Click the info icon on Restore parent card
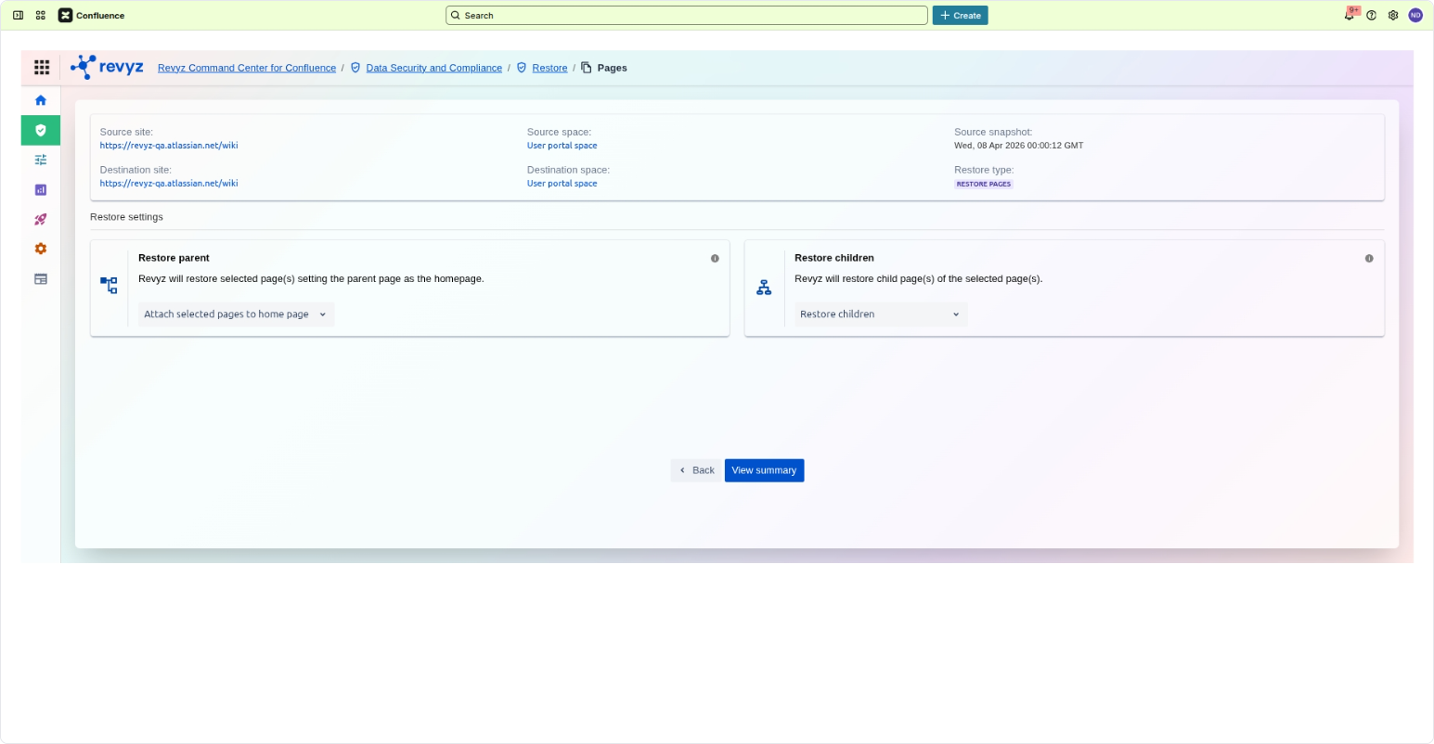1434x744 pixels. pyautogui.click(x=715, y=259)
